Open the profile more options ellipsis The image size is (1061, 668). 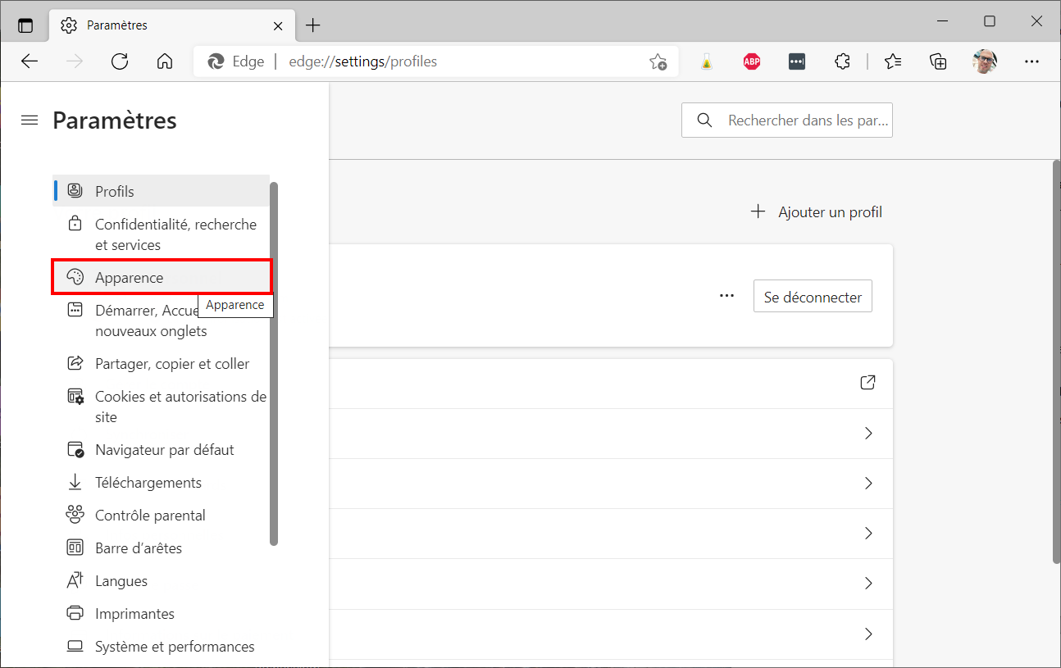726,296
